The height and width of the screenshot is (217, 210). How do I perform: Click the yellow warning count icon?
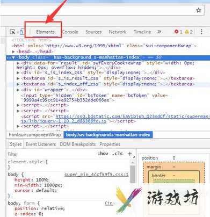click(x=187, y=32)
